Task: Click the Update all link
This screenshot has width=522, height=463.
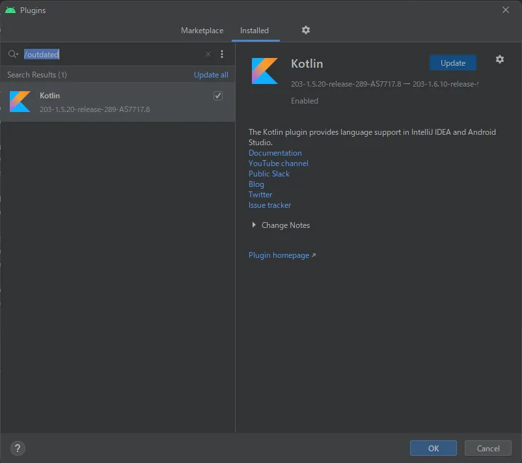Action: coord(211,75)
